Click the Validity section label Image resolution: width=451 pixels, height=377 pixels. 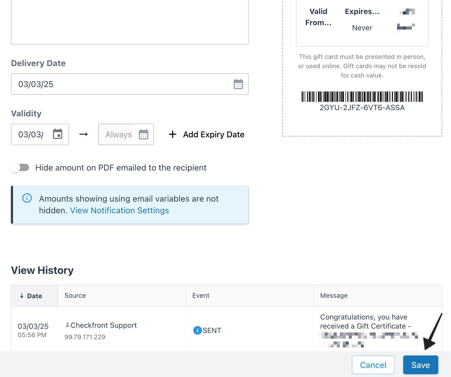pyautogui.click(x=26, y=113)
